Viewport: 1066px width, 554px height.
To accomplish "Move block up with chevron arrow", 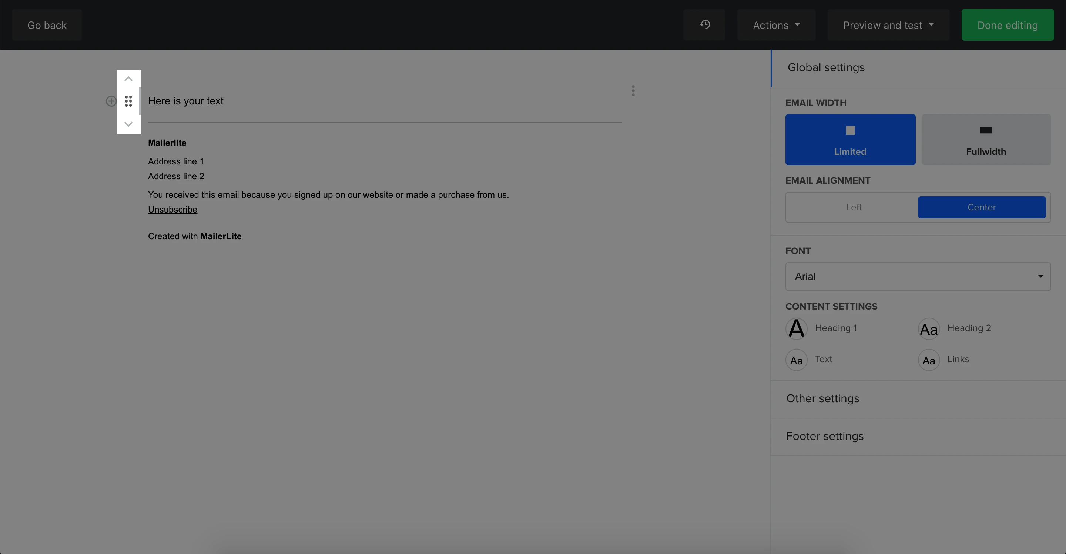I will pyautogui.click(x=128, y=79).
